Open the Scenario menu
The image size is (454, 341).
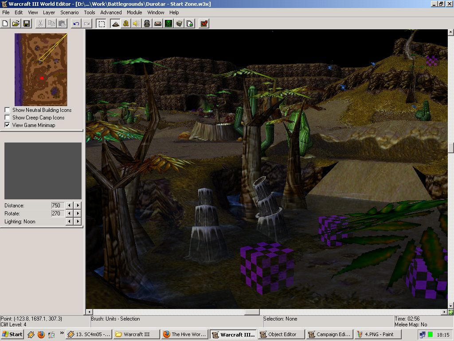pyautogui.click(x=70, y=12)
